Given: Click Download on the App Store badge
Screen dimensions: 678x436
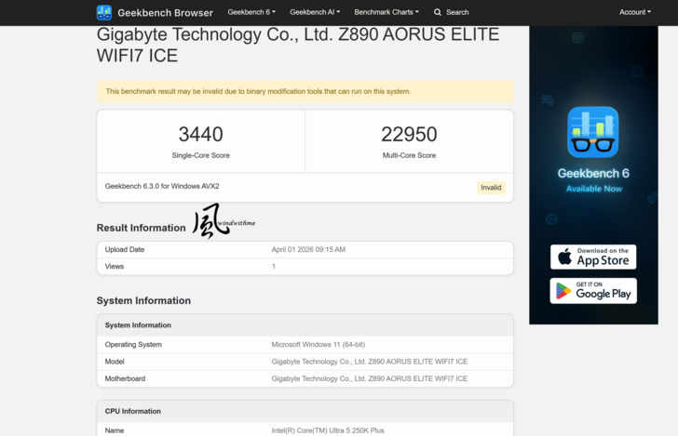Looking at the screenshot, I should click(x=593, y=257).
